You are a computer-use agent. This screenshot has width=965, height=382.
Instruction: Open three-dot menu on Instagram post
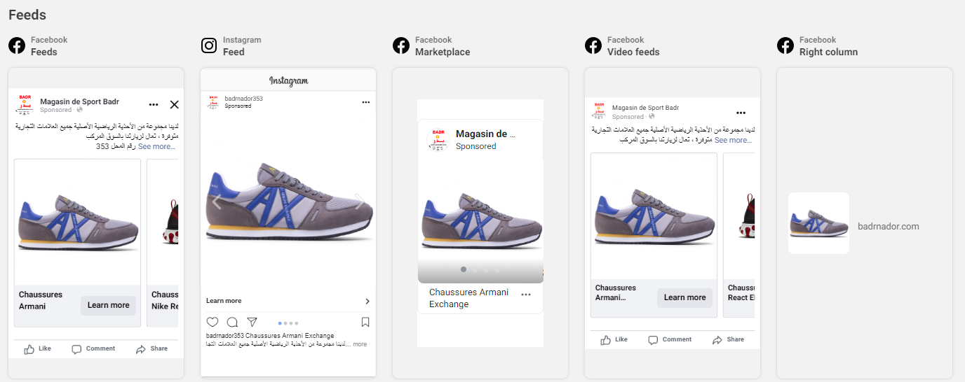click(365, 102)
